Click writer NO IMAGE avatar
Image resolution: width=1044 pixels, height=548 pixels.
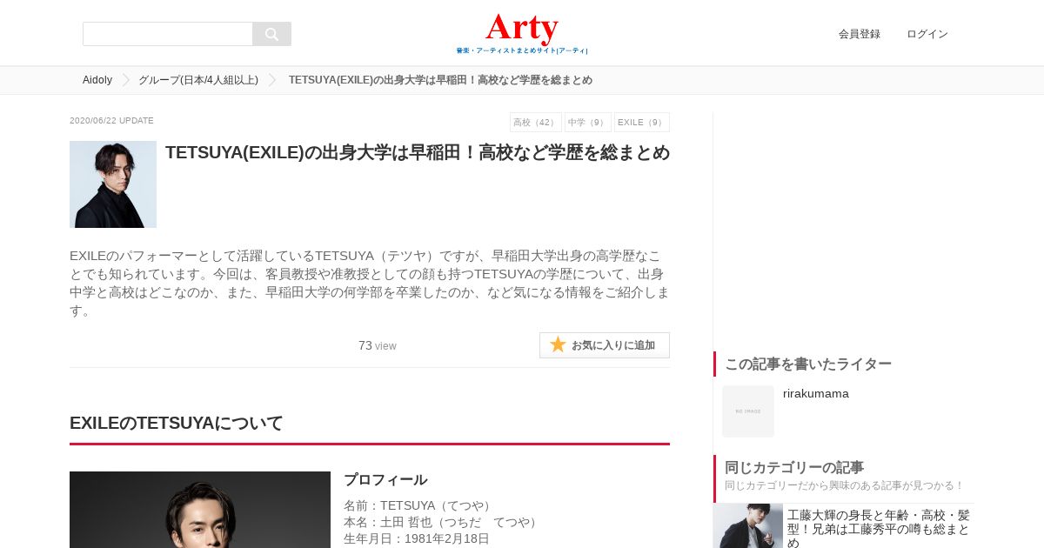pos(748,411)
